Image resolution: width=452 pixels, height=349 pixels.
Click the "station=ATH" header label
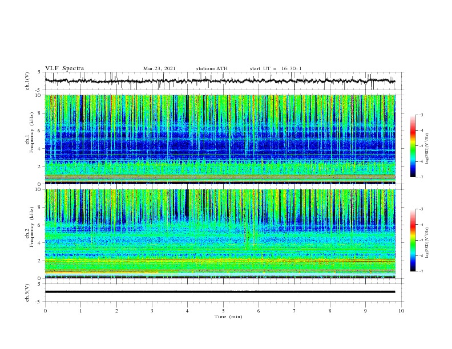pos(212,68)
